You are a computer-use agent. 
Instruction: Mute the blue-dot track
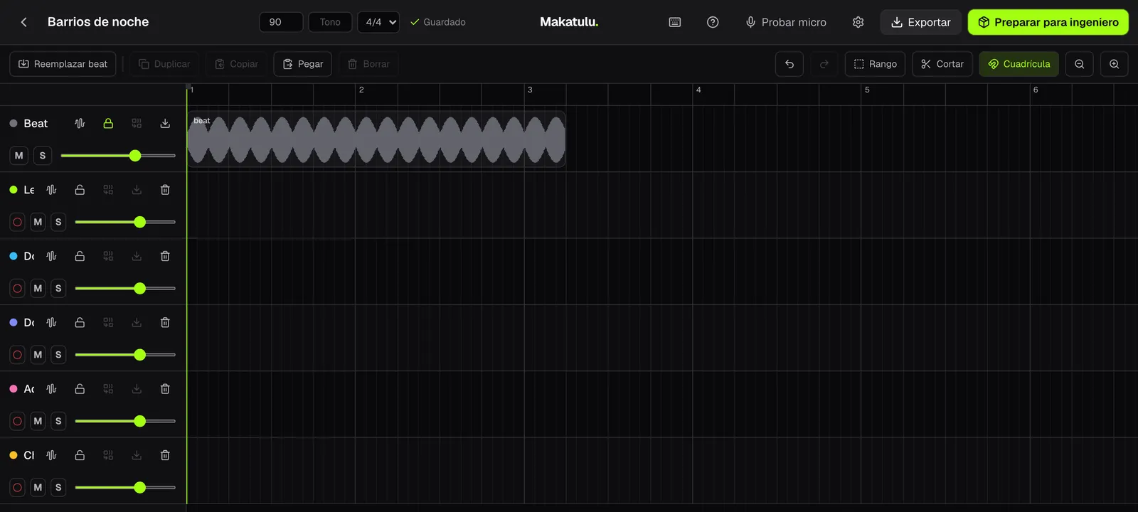[x=38, y=288]
